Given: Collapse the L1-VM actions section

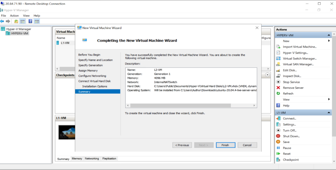Looking at the screenshot, I should [x=329, y=113].
